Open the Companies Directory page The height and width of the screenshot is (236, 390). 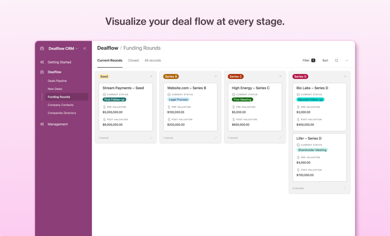click(x=62, y=113)
